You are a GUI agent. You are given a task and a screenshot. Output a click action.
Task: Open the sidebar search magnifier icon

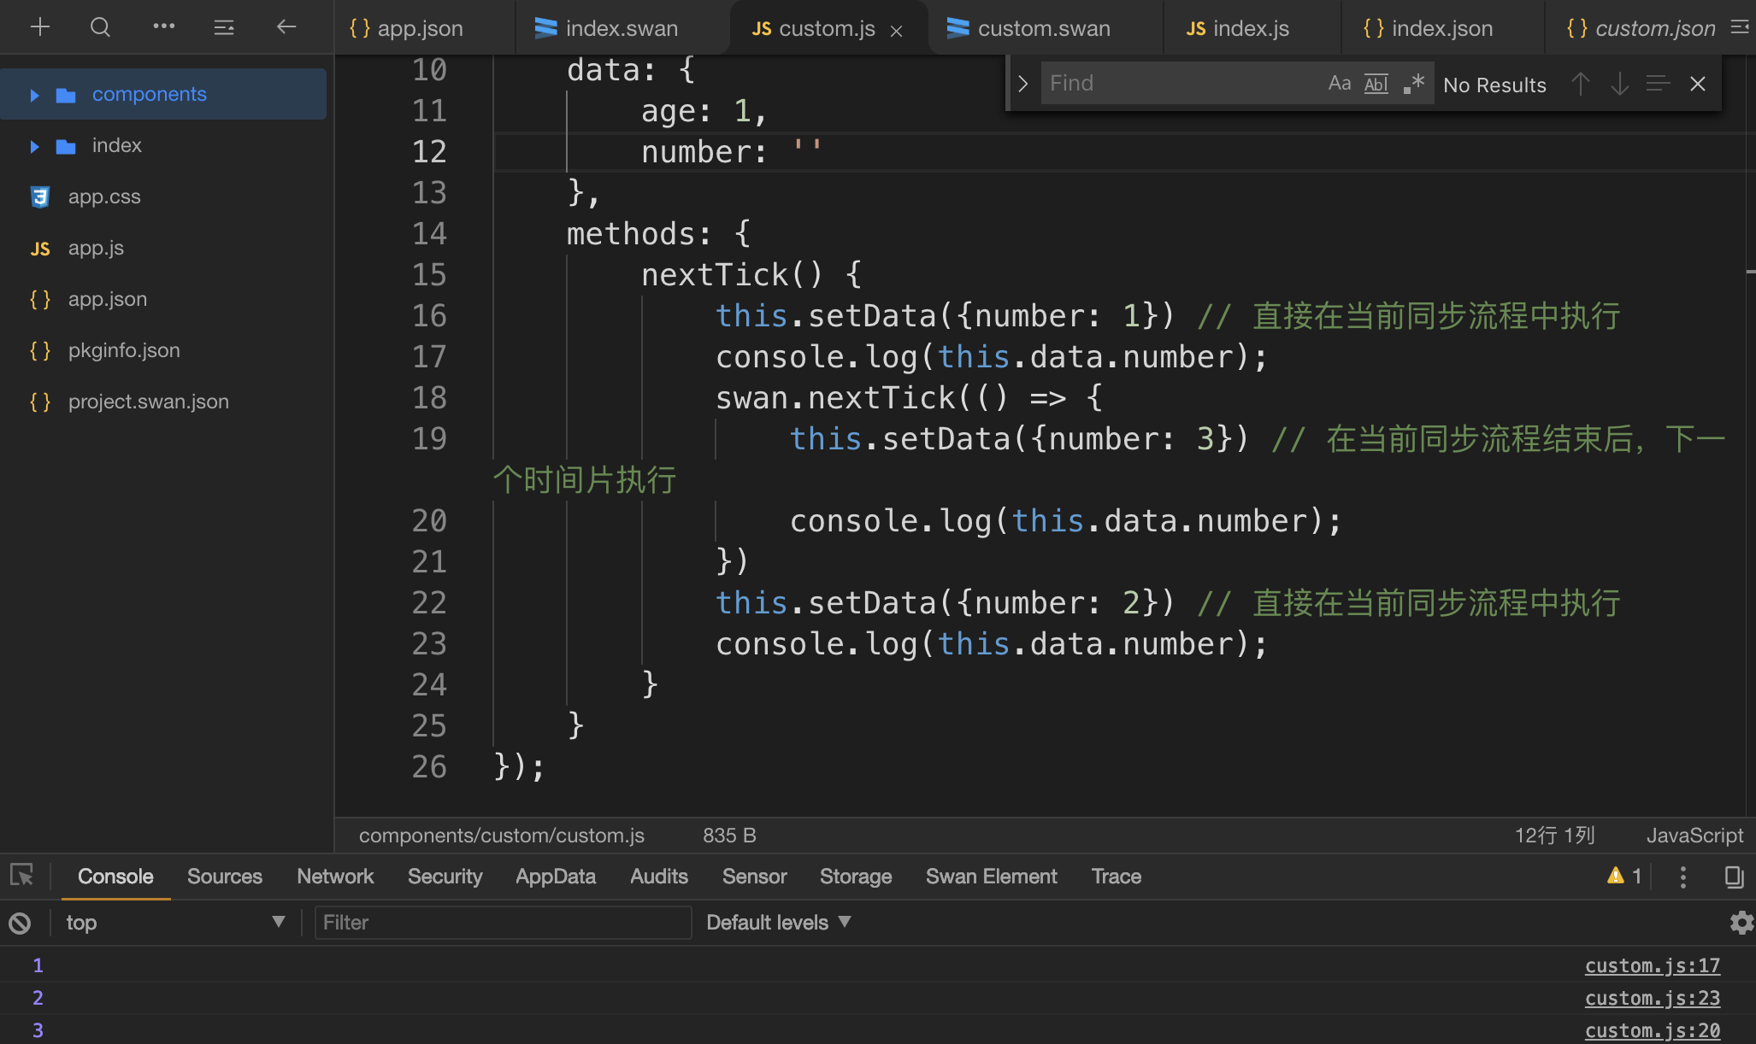[x=100, y=27]
